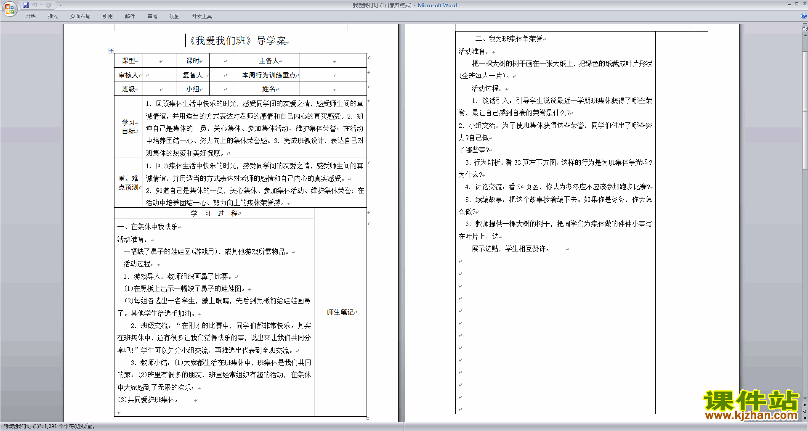Viewport: 808px width, 431px height.
Task: Switch to the 引用 tab
Action: (x=107, y=16)
